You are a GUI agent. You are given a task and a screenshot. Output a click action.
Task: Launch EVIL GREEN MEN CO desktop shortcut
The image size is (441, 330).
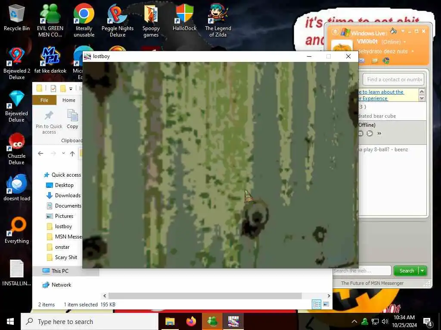pos(50,21)
